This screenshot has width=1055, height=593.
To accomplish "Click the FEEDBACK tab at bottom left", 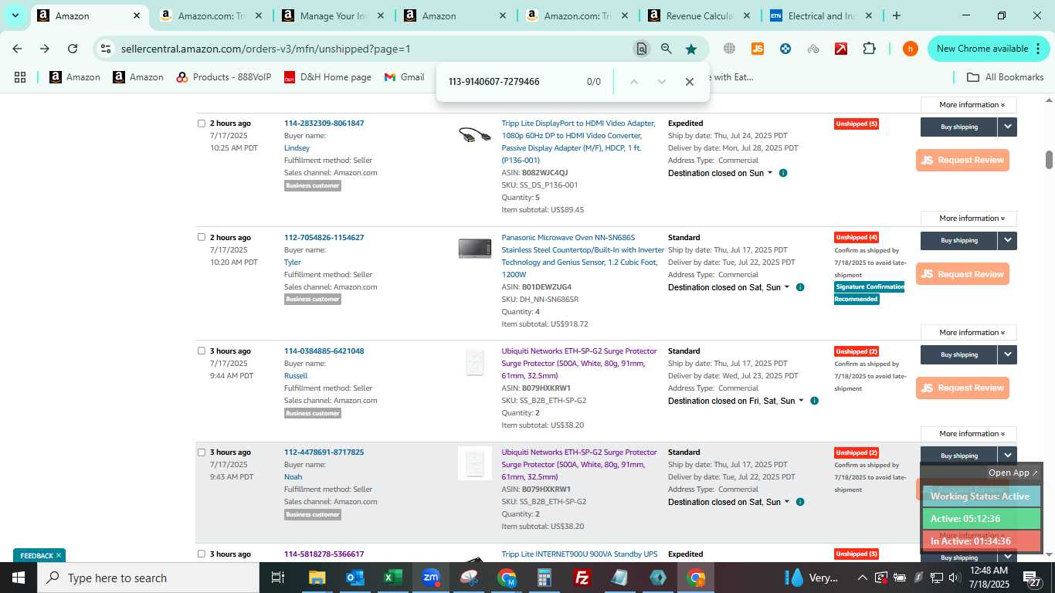I will click(x=39, y=555).
